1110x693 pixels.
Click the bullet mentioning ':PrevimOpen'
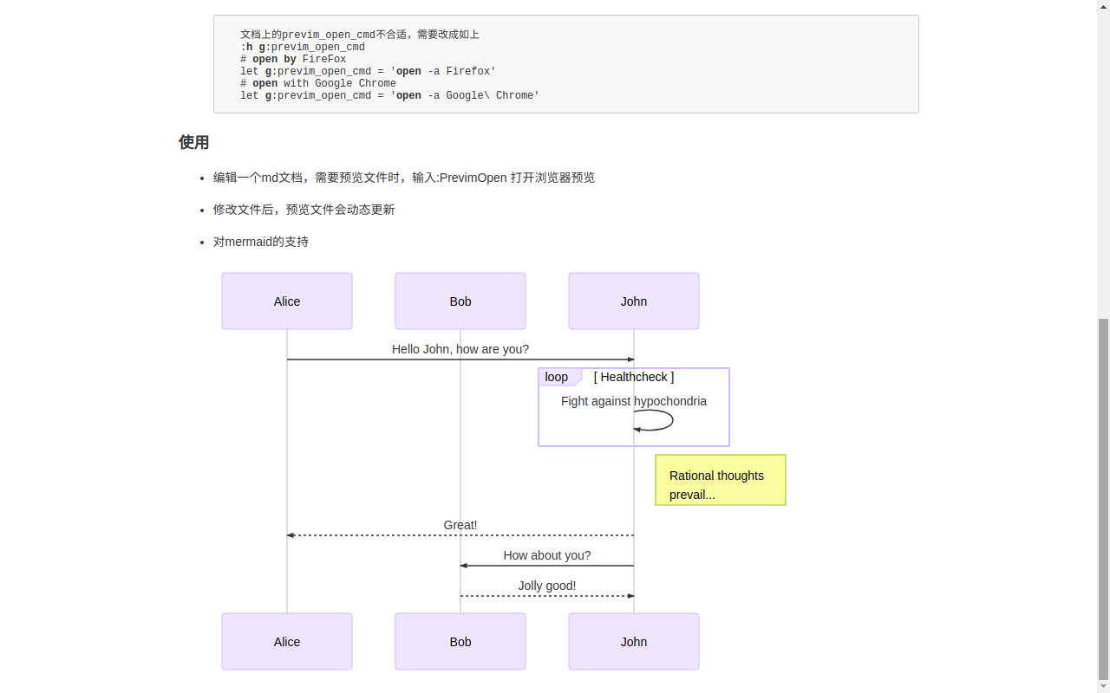click(x=404, y=178)
